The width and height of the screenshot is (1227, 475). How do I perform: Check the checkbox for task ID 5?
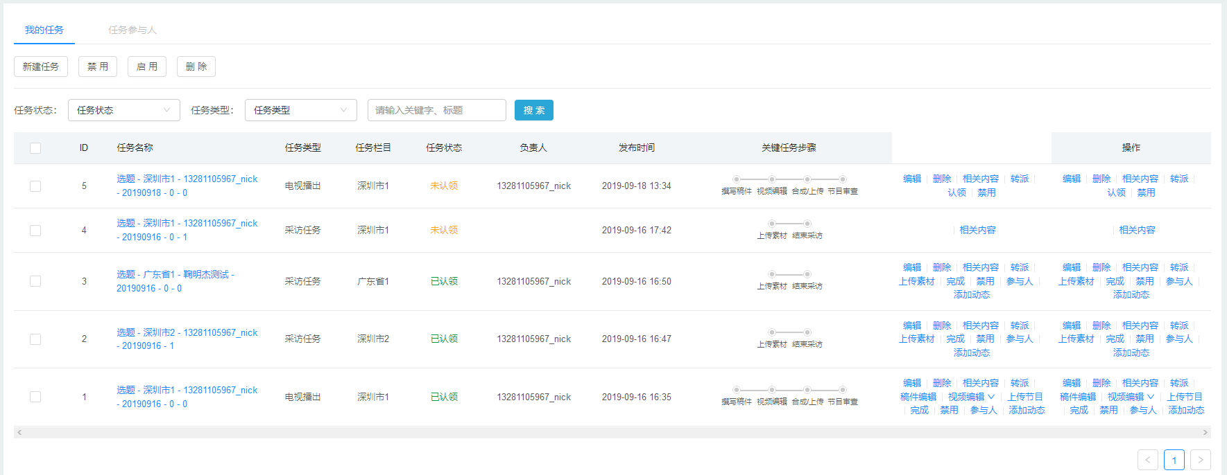point(35,186)
